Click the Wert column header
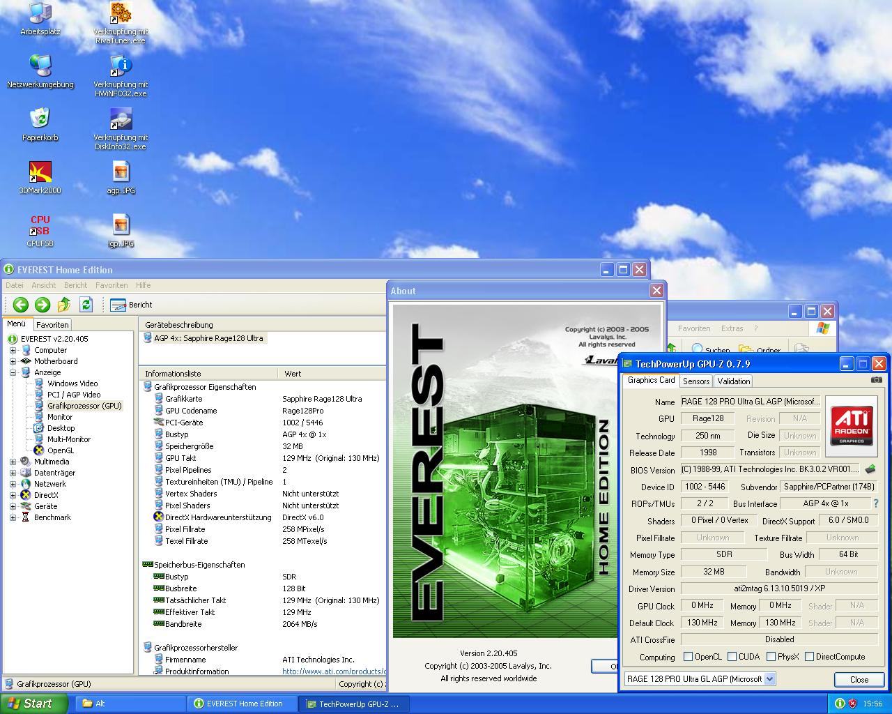892x714 pixels. (332, 374)
